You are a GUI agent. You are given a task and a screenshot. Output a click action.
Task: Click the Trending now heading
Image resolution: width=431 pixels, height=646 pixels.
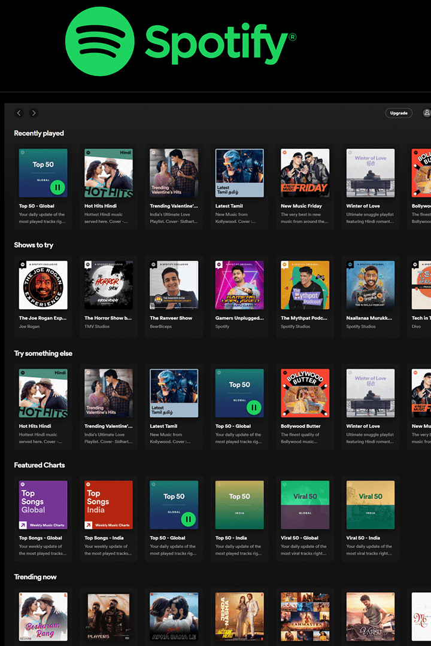click(35, 577)
